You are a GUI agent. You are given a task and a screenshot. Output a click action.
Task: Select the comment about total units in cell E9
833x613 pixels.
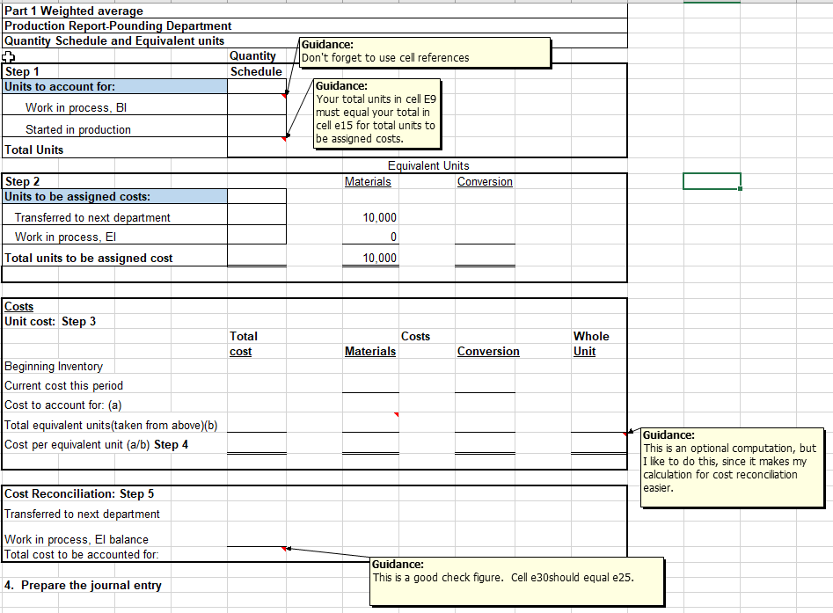click(x=377, y=113)
